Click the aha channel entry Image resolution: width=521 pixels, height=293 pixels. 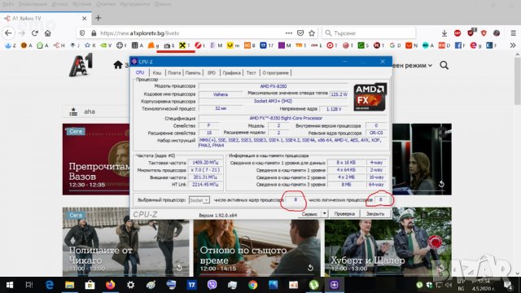90,112
